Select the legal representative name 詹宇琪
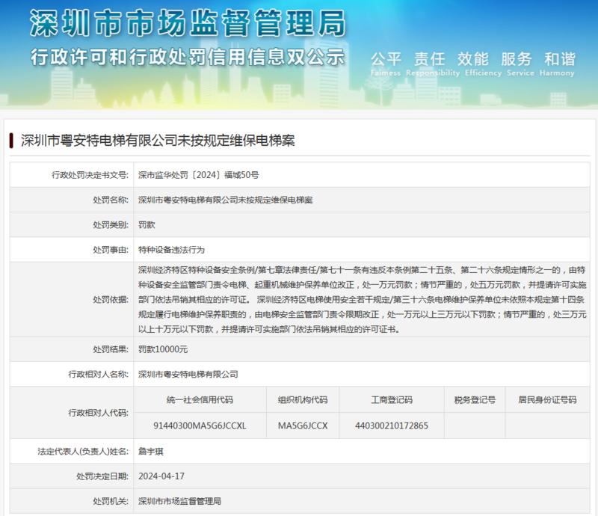The width and height of the screenshot is (598, 516). [151, 452]
